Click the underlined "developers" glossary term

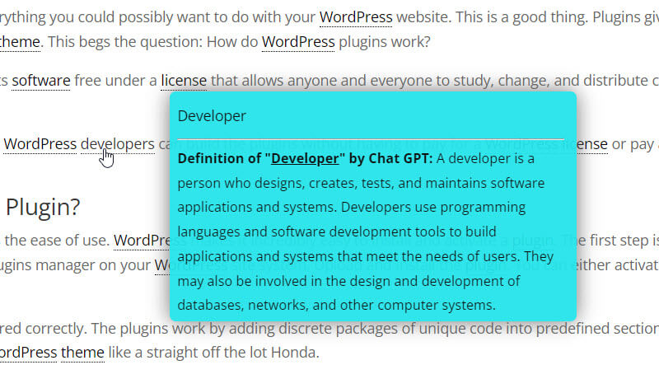[x=117, y=144]
